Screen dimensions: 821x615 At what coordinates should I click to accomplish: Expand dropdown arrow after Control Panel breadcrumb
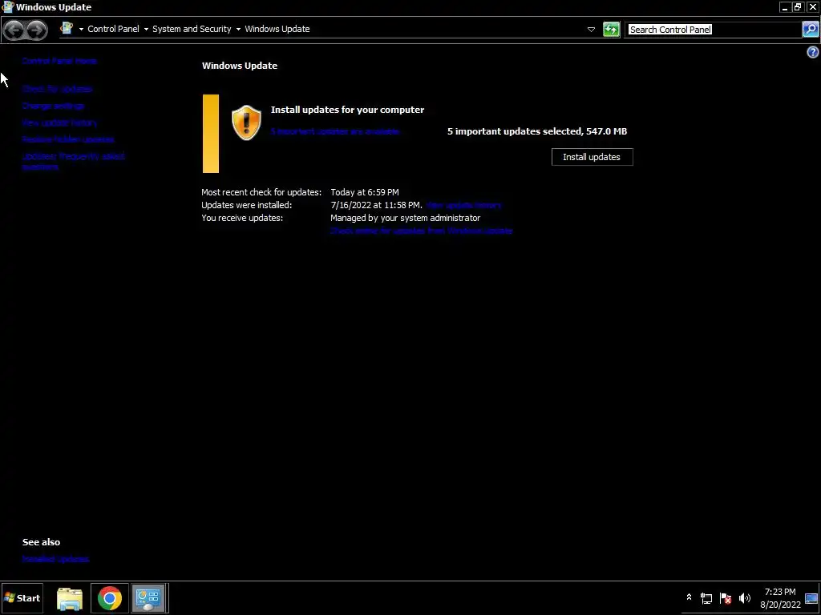point(146,30)
